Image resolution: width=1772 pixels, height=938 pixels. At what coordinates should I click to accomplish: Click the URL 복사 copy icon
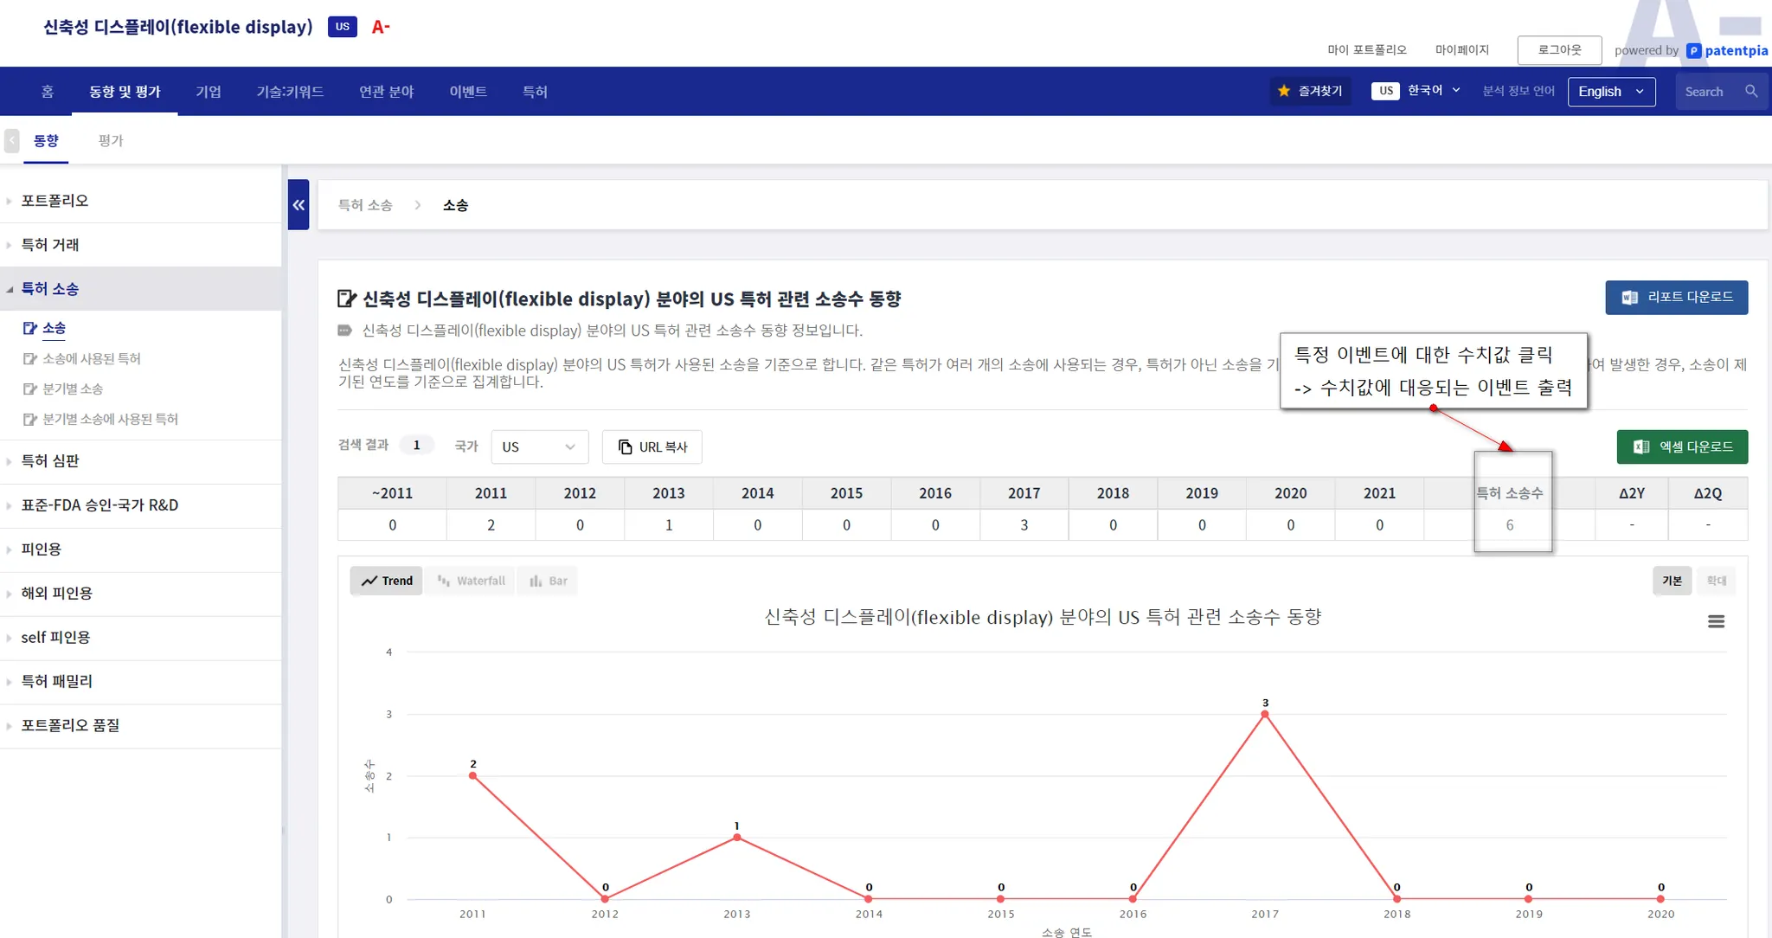tap(625, 447)
